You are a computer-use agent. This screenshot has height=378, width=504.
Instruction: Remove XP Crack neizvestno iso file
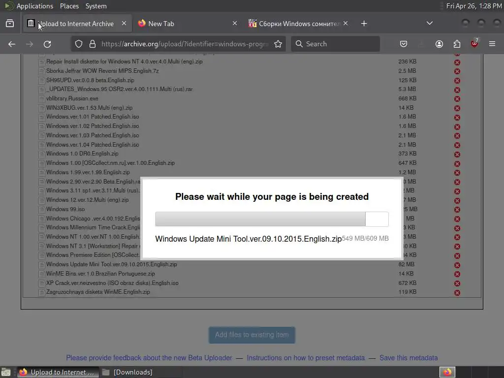point(457,283)
